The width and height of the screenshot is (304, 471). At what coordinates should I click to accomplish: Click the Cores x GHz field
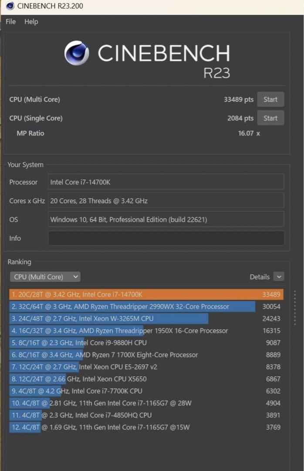pos(166,201)
